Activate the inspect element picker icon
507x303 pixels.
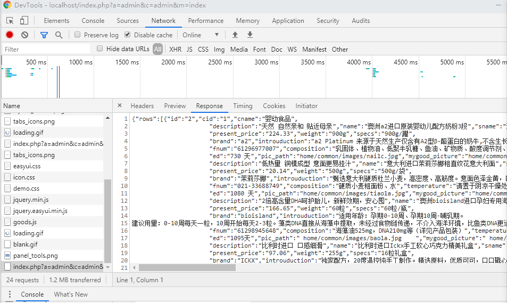point(10,21)
